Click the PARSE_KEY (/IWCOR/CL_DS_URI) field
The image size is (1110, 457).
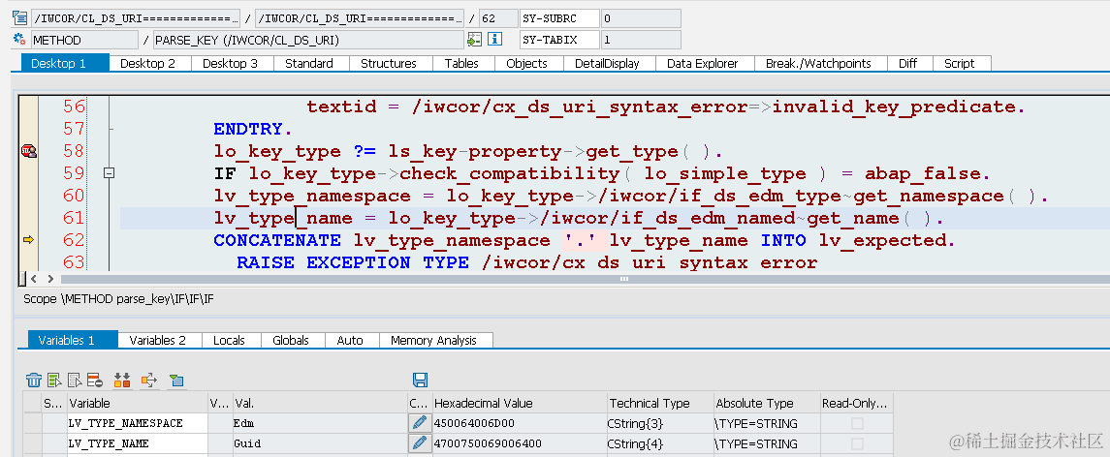click(308, 40)
